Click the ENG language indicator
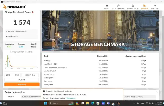This screenshot has height=106, width=164. click(142, 103)
